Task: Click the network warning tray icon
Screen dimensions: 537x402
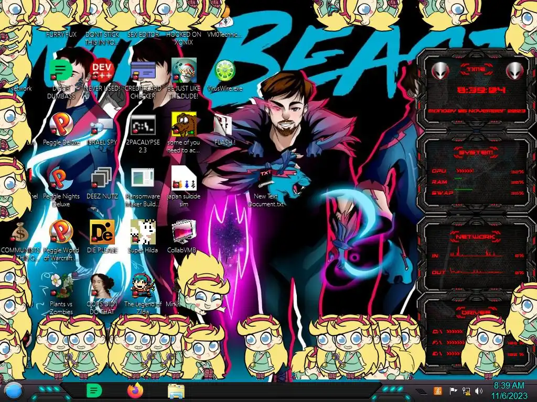Action: [466, 390]
